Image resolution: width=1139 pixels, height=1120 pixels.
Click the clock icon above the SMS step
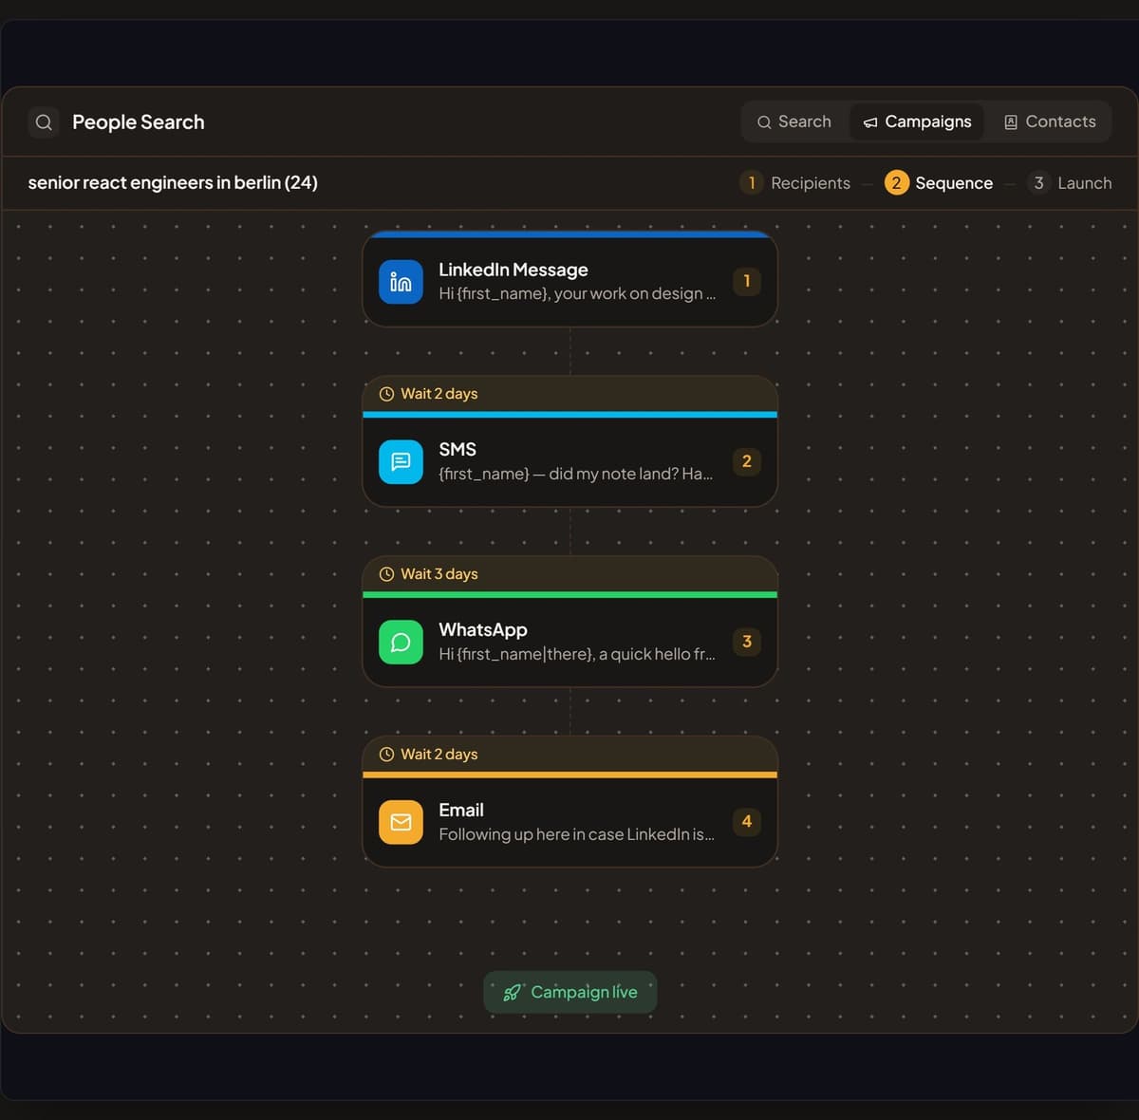tap(386, 394)
